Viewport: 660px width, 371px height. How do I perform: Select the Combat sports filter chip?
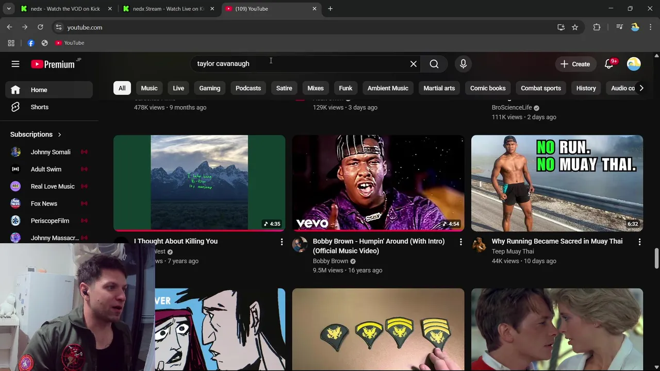(541, 88)
